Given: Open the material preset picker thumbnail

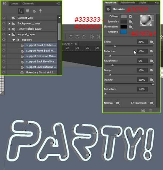Looking at the screenshot, I should pyautogui.click(x=146, y=20).
